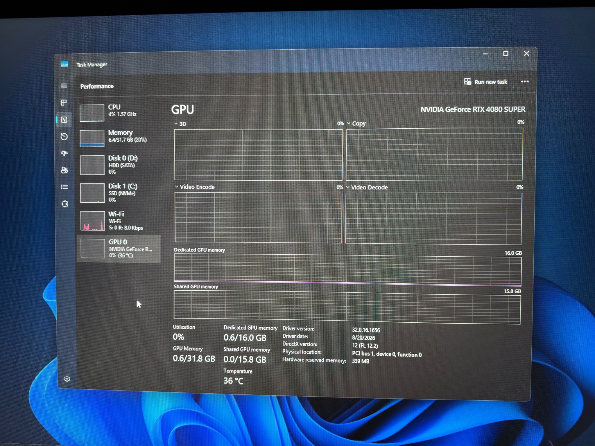Click the 3D utilization graph area

pos(258,155)
